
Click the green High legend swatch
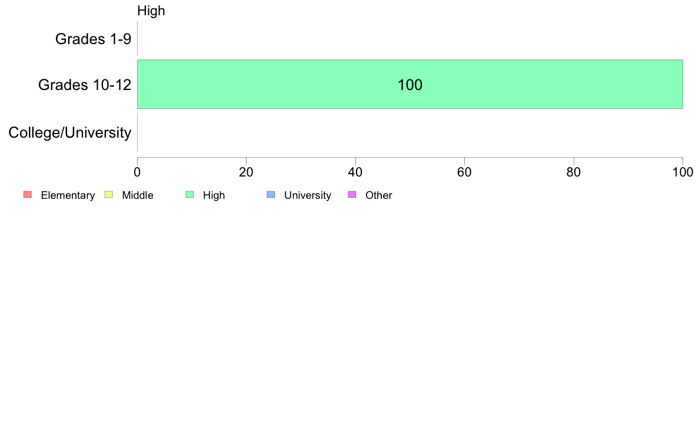pos(189,194)
